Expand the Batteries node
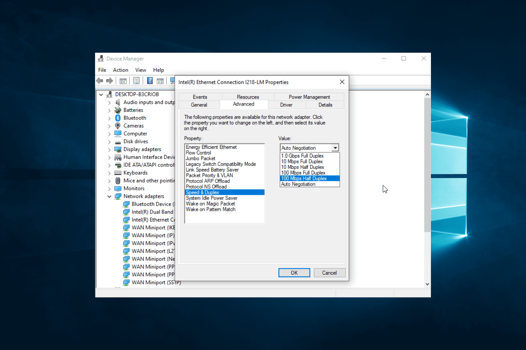526x350 pixels. (109, 110)
